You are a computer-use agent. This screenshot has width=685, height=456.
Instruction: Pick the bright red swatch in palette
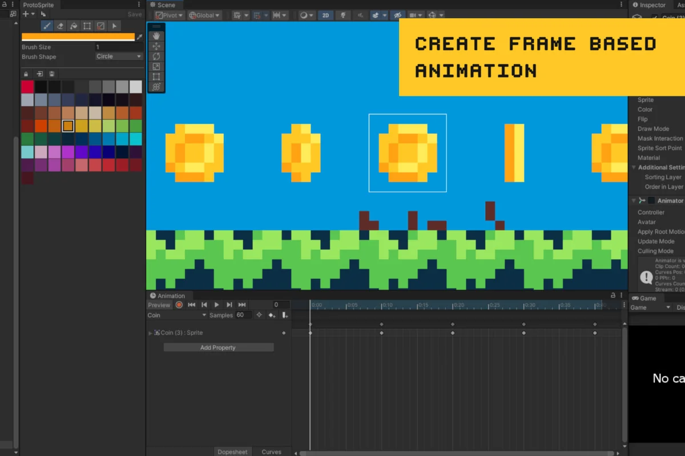click(27, 87)
